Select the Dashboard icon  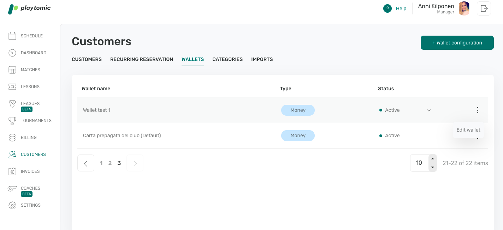(12, 53)
